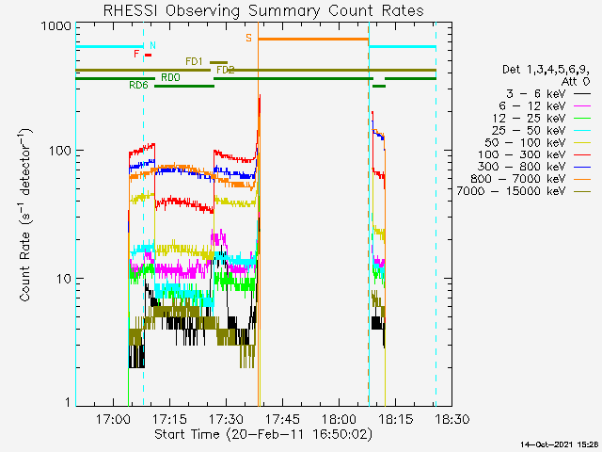This screenshot has width=602, height=452.
Task: Click the olive legend line for 7000 - 15000 keV
Action: pos(582,191)
